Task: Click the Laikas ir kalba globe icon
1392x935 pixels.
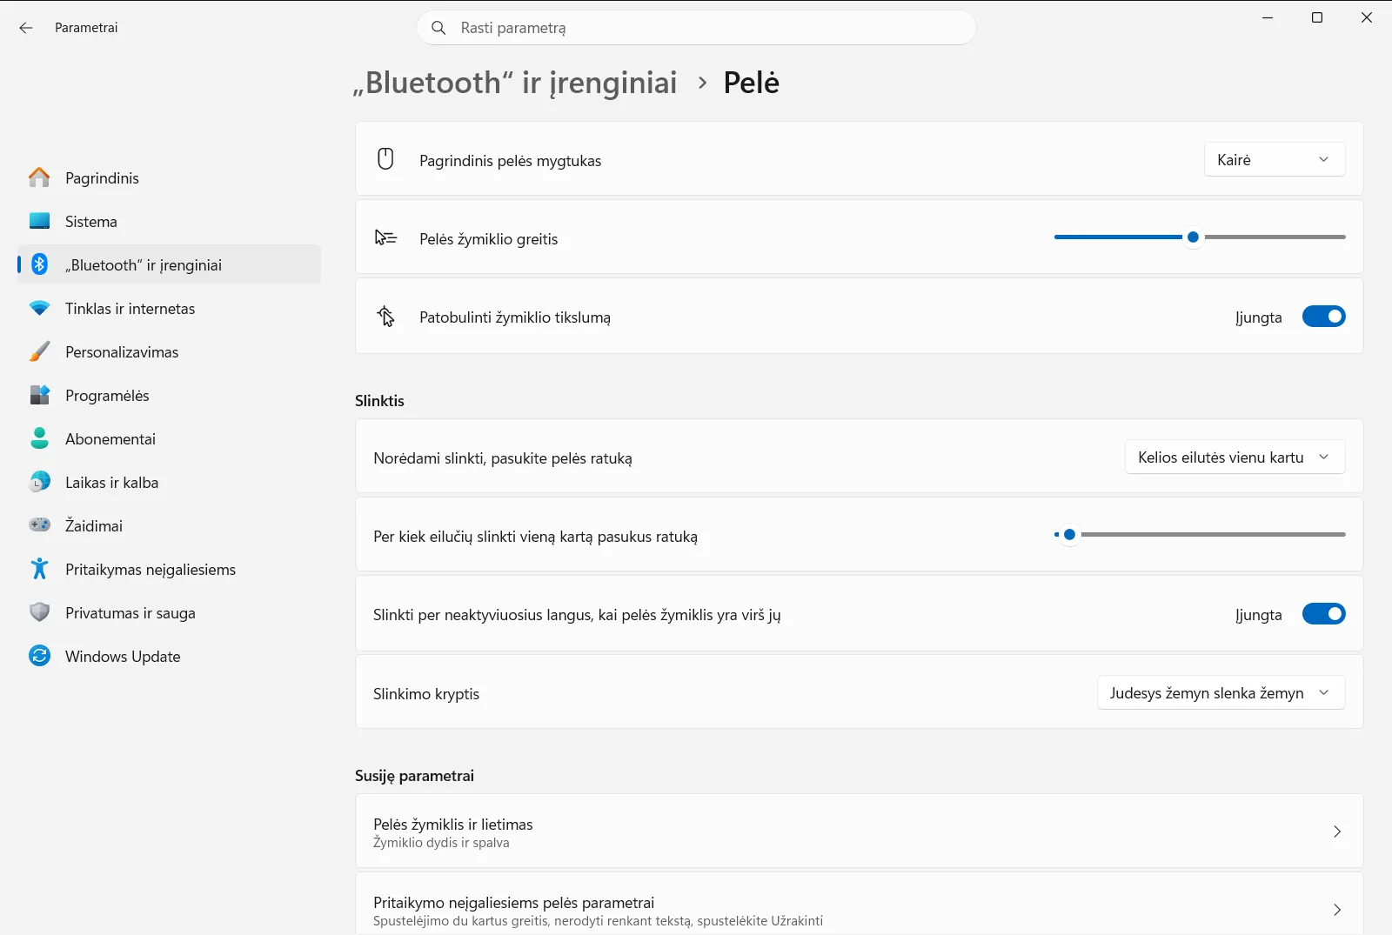Action: (x=39, y=482)
